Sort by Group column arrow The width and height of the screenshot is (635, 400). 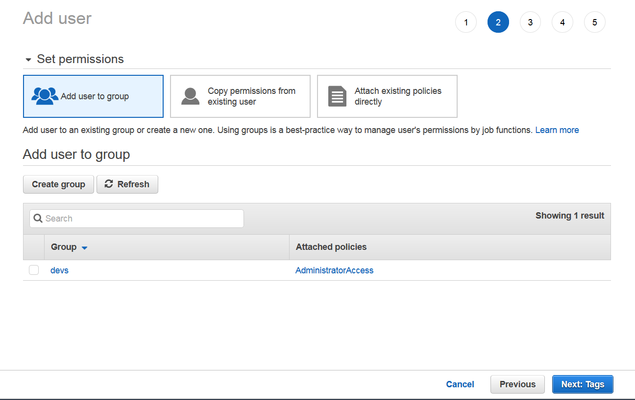pos(84,248)
